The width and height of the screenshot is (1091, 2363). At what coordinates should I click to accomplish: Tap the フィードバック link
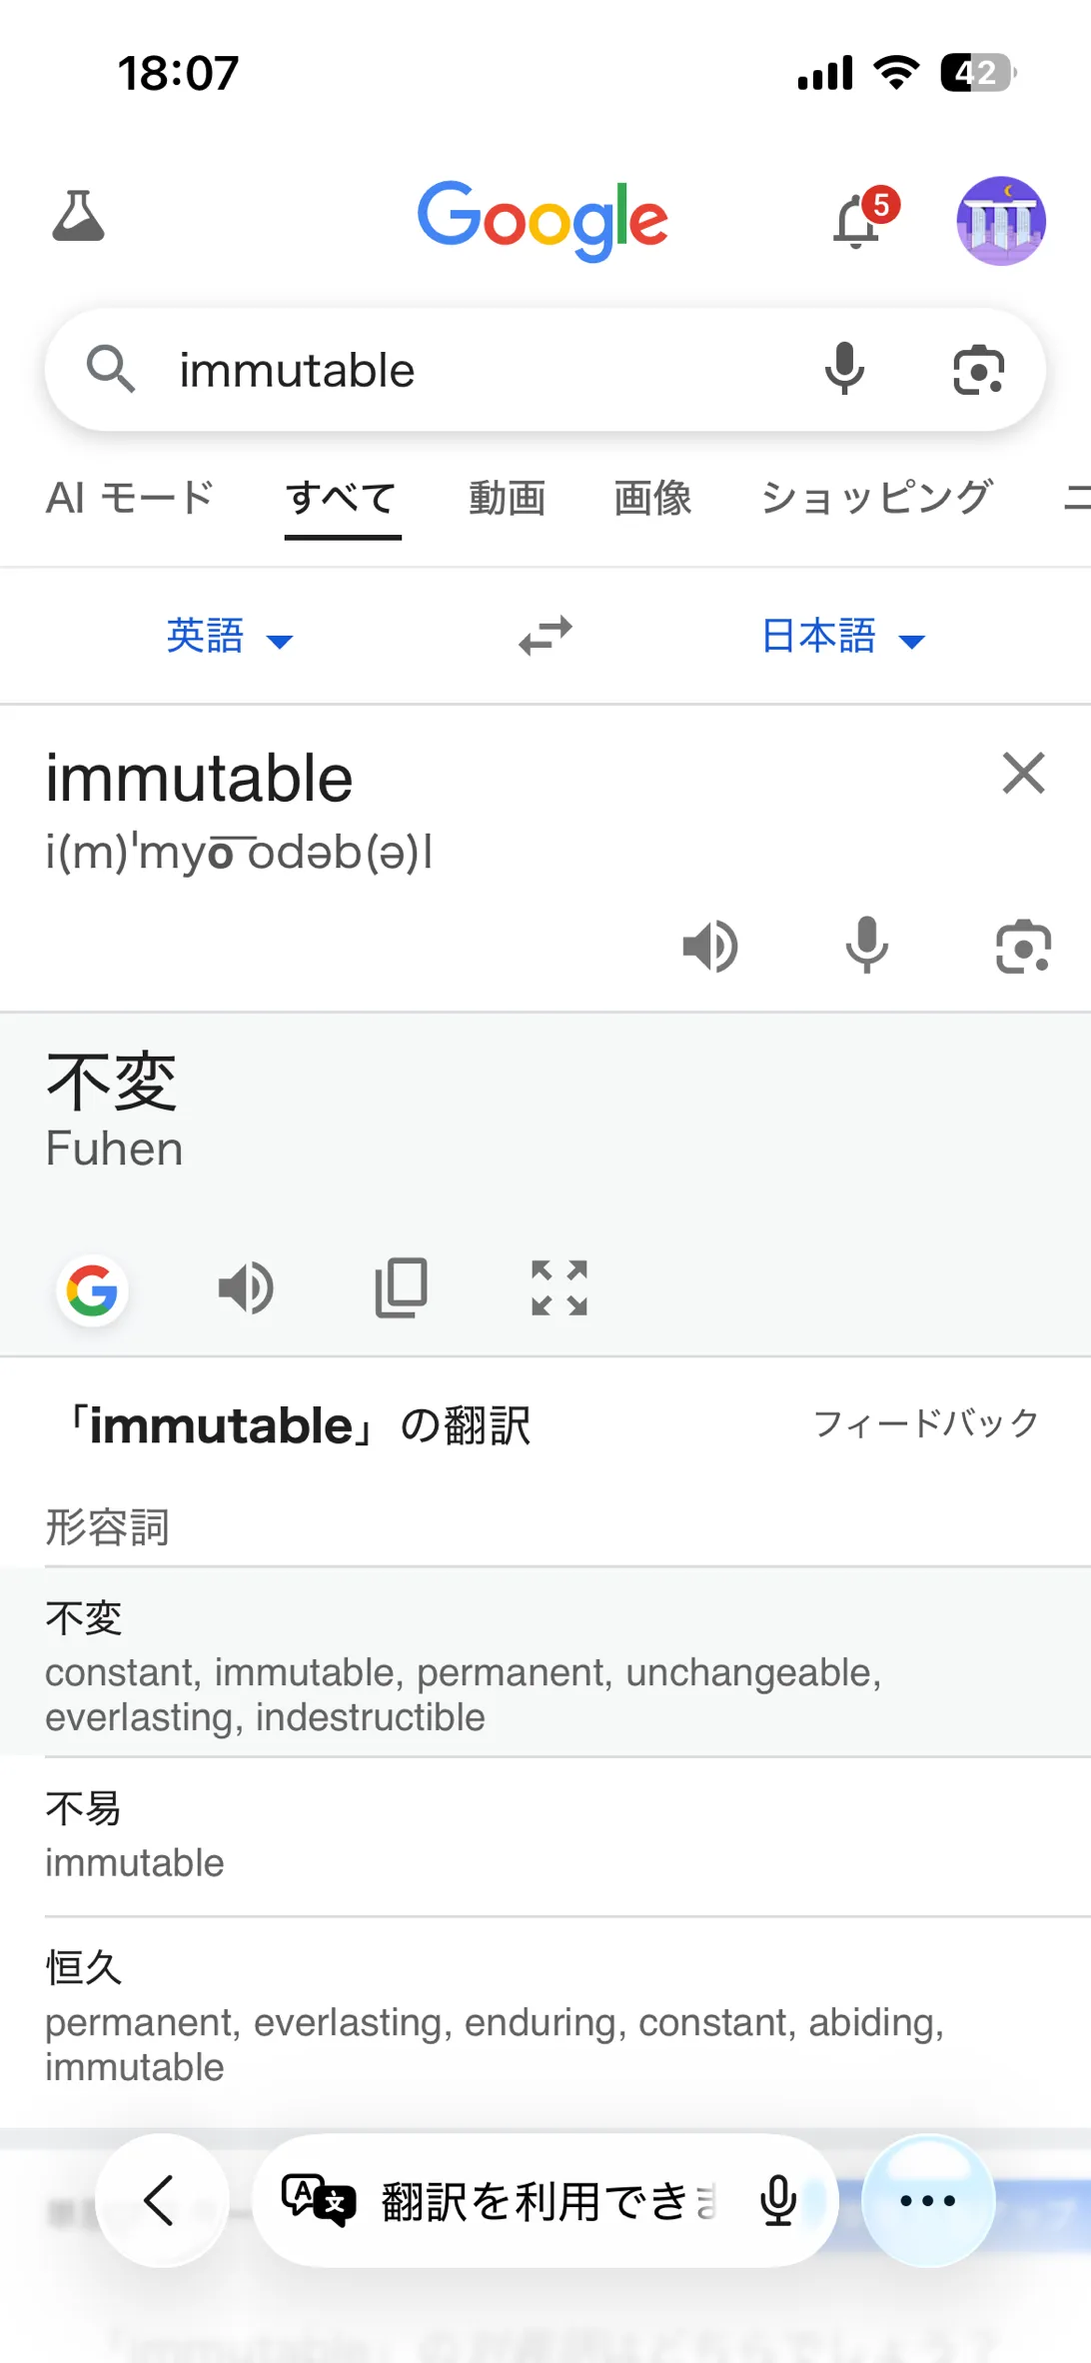[926, 1422]
